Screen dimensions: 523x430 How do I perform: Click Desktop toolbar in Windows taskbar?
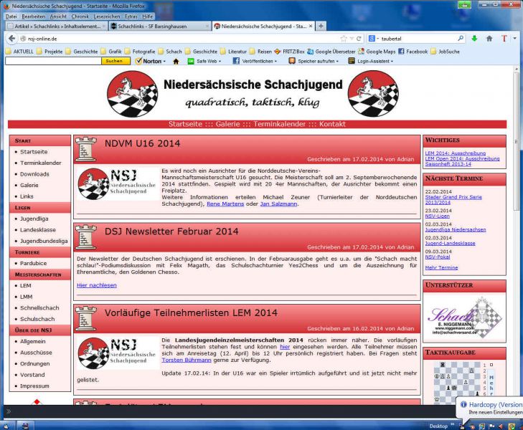click(x=438, y=426)
